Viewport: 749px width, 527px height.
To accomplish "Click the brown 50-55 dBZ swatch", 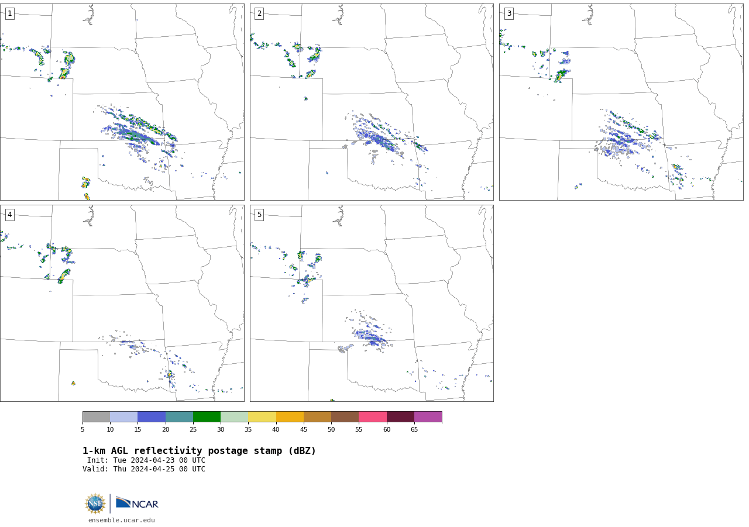I will 345,417.
